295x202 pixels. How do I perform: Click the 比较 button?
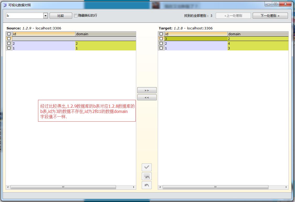click(x=61, y=16)
